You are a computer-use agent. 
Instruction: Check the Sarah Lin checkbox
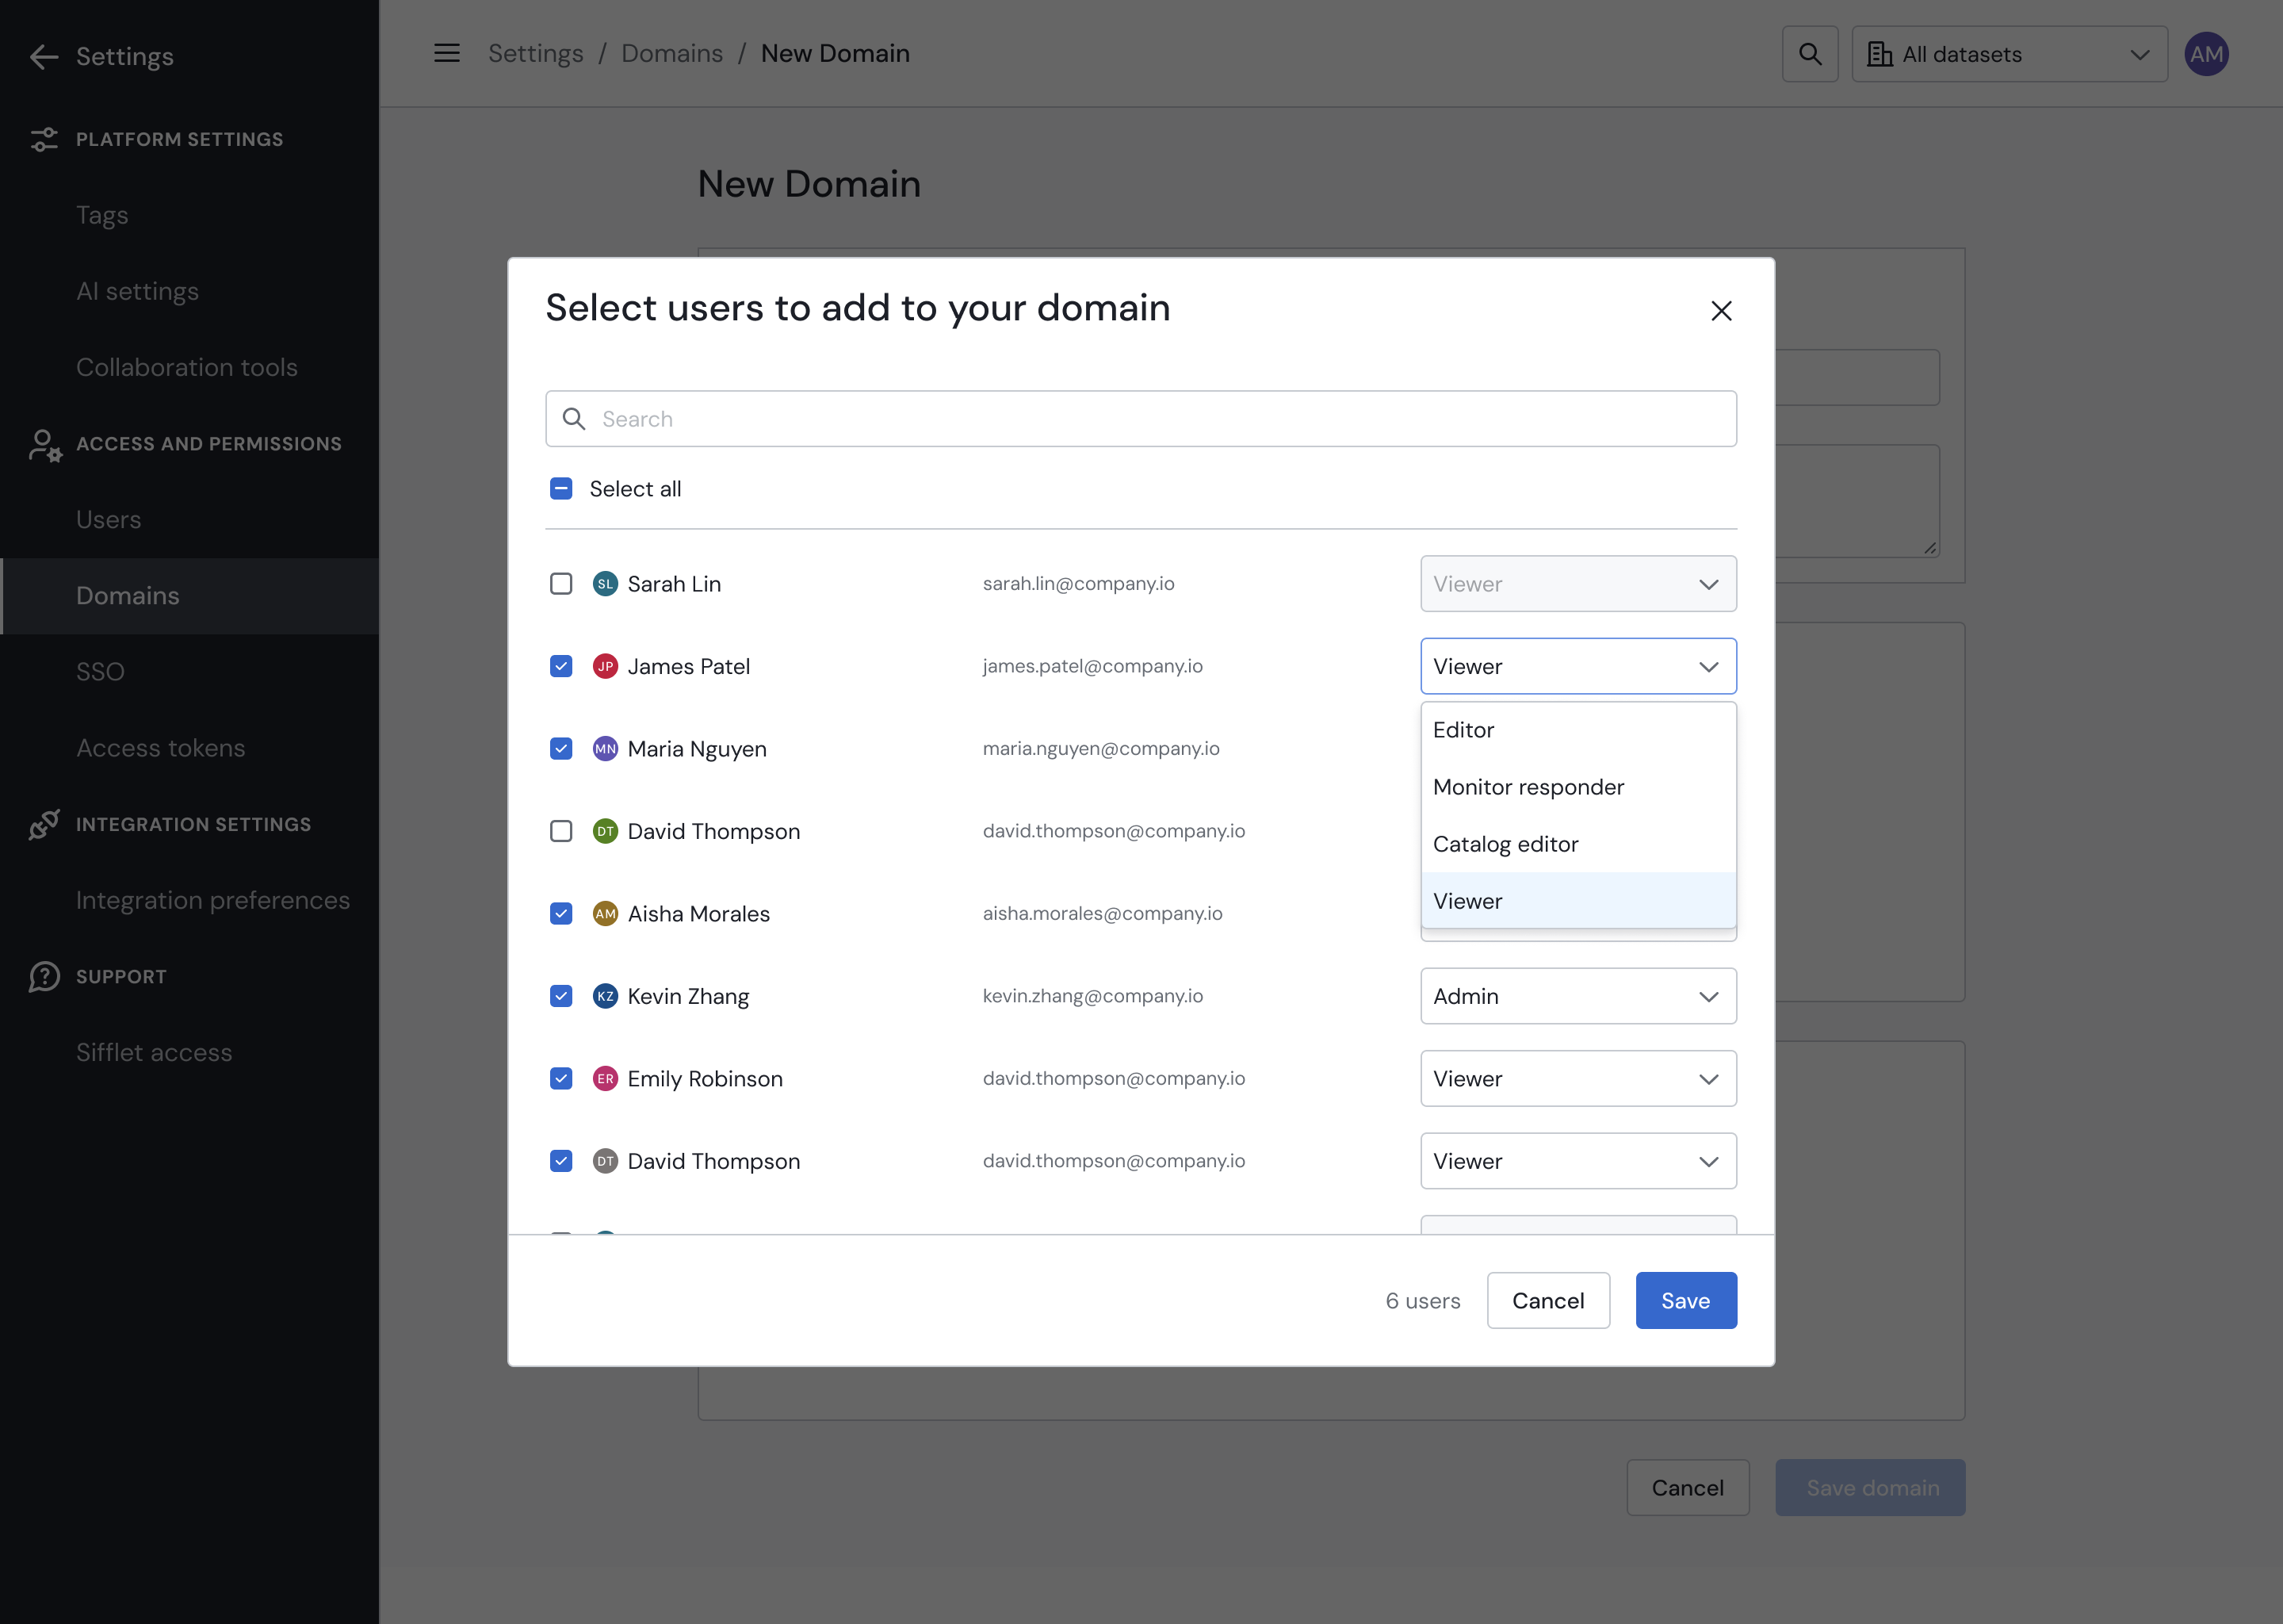[560, 584]
